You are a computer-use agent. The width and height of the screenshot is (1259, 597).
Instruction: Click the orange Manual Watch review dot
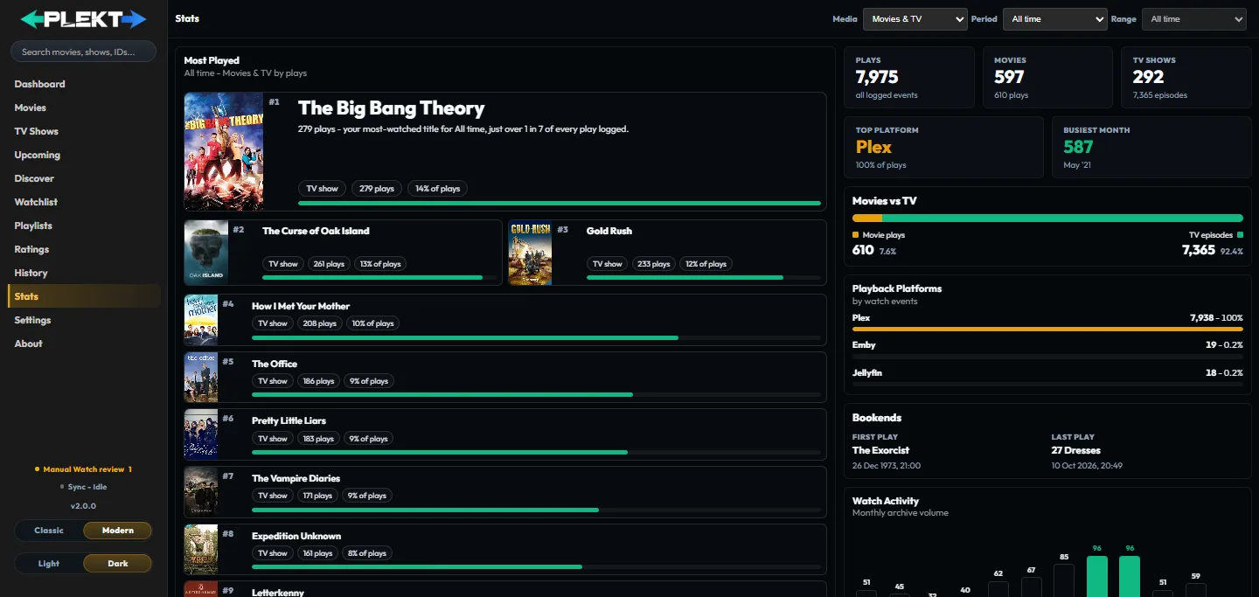(x=37, y=469)
